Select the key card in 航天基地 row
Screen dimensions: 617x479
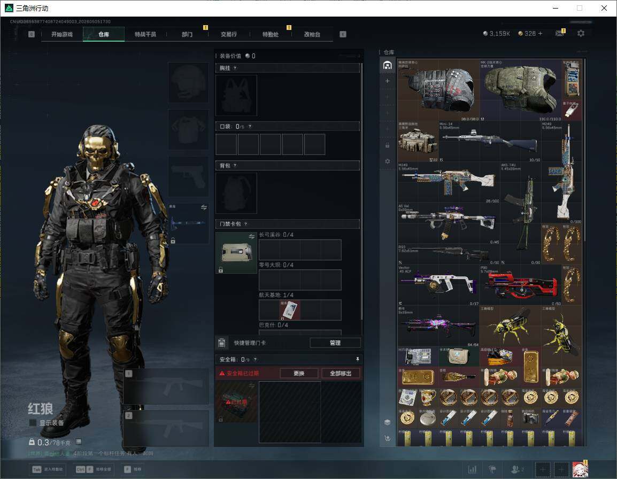tap(290, 310)
